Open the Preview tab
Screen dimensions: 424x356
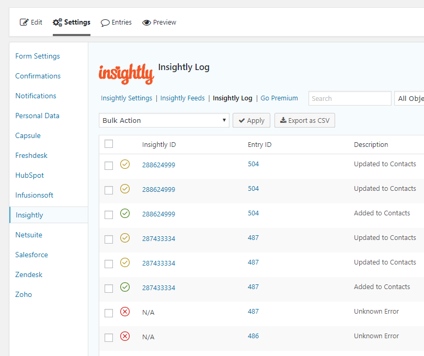[159, 22]
